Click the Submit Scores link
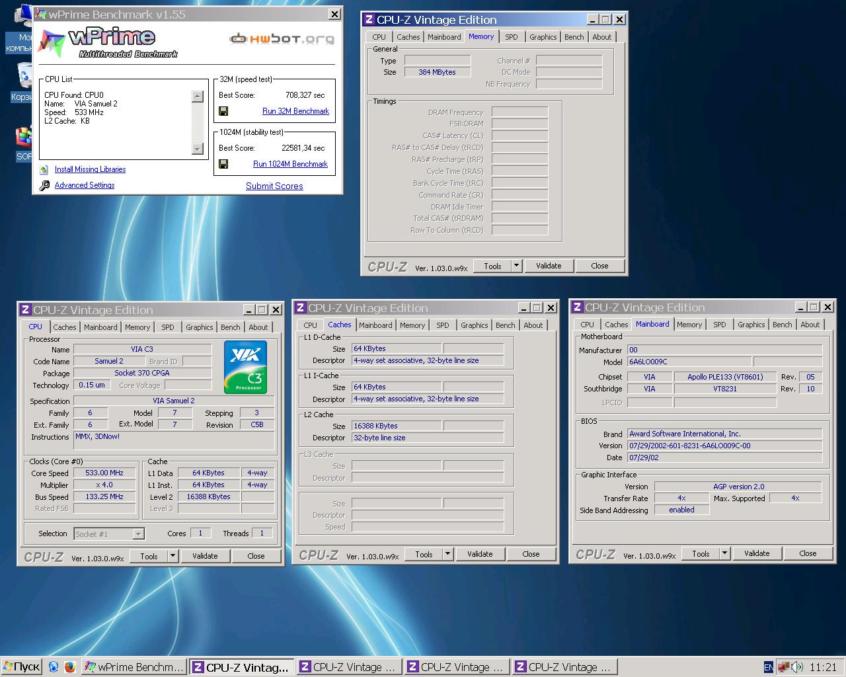This screenshot has width=846, height=677. coord(274,186)
